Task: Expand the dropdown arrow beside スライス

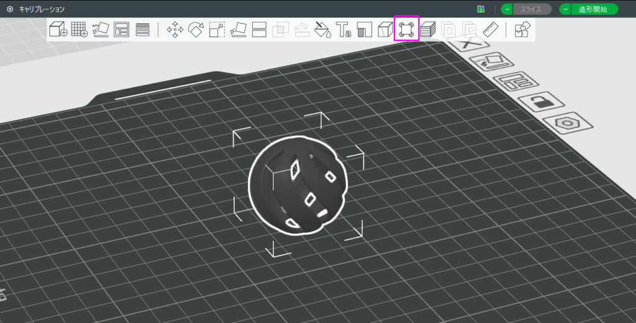Action: [x=507, y=9]
